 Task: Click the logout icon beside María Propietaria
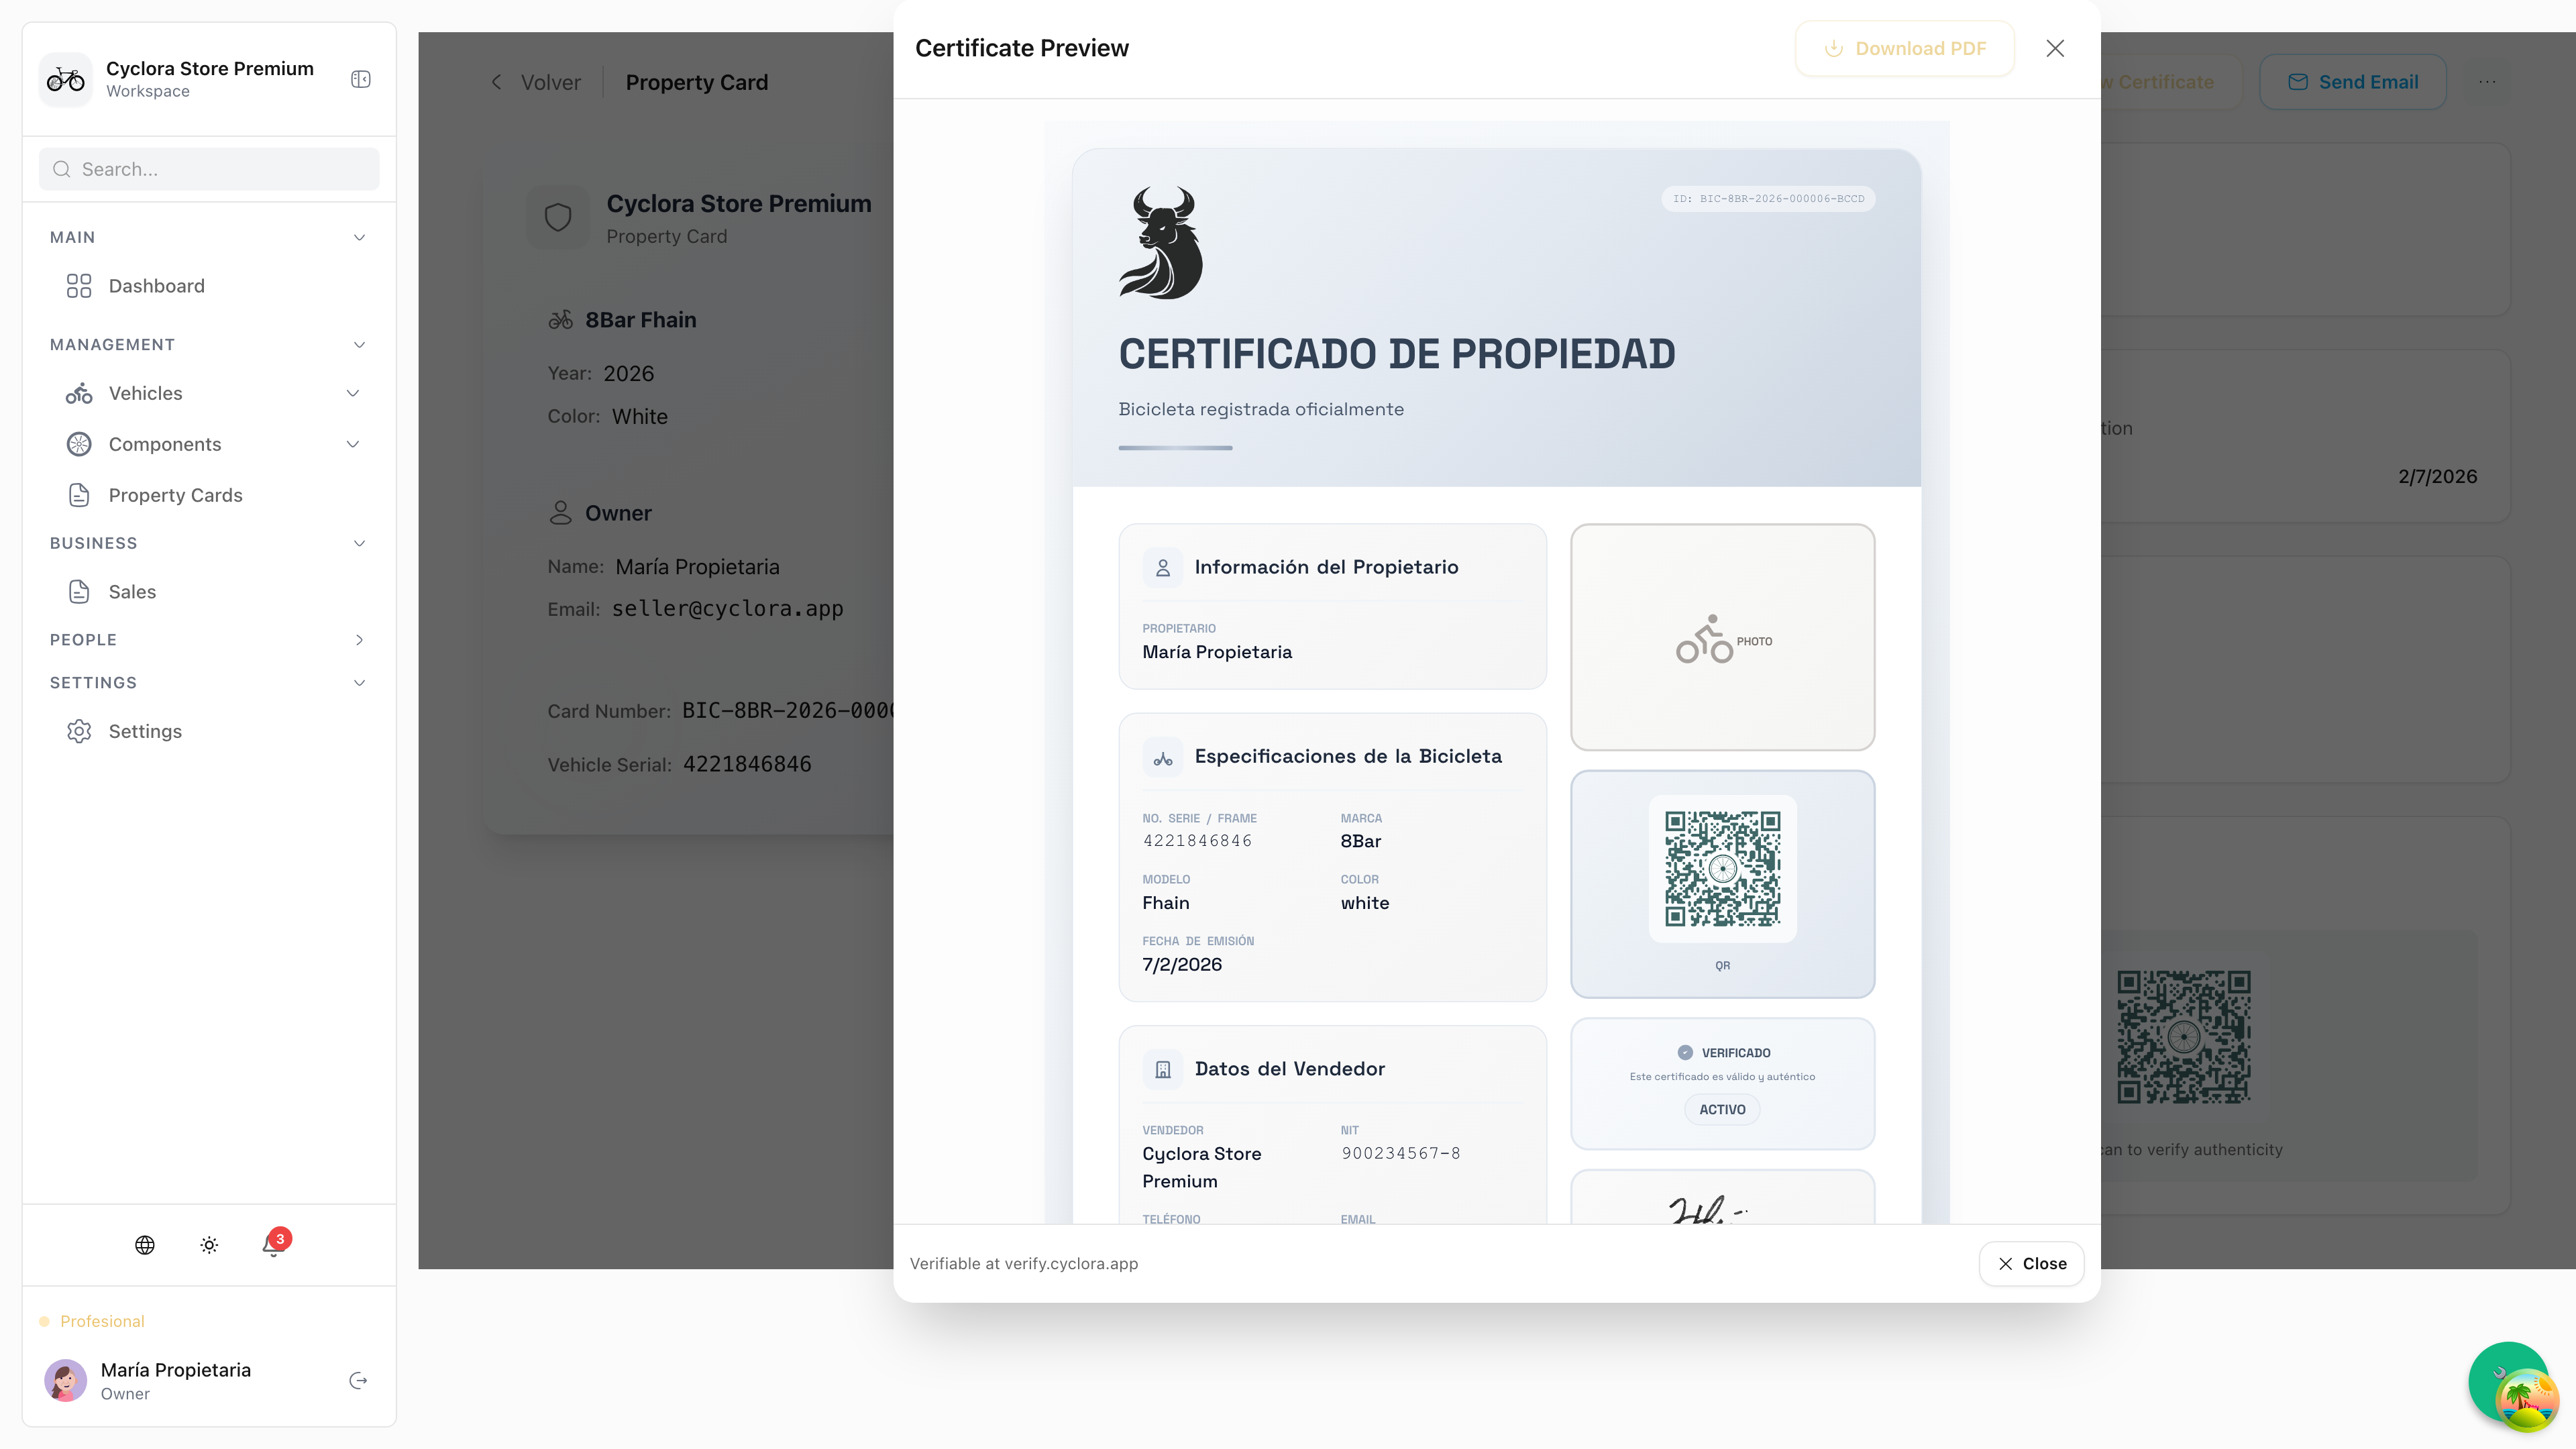(358, 1380)
